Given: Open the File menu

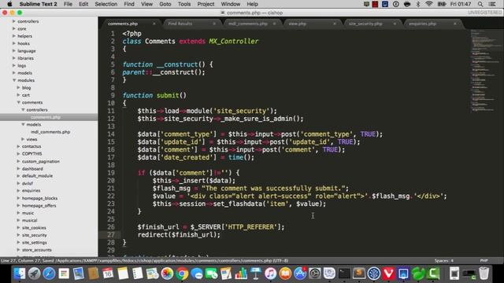Looking at the screenshot, I should (68, 4).
